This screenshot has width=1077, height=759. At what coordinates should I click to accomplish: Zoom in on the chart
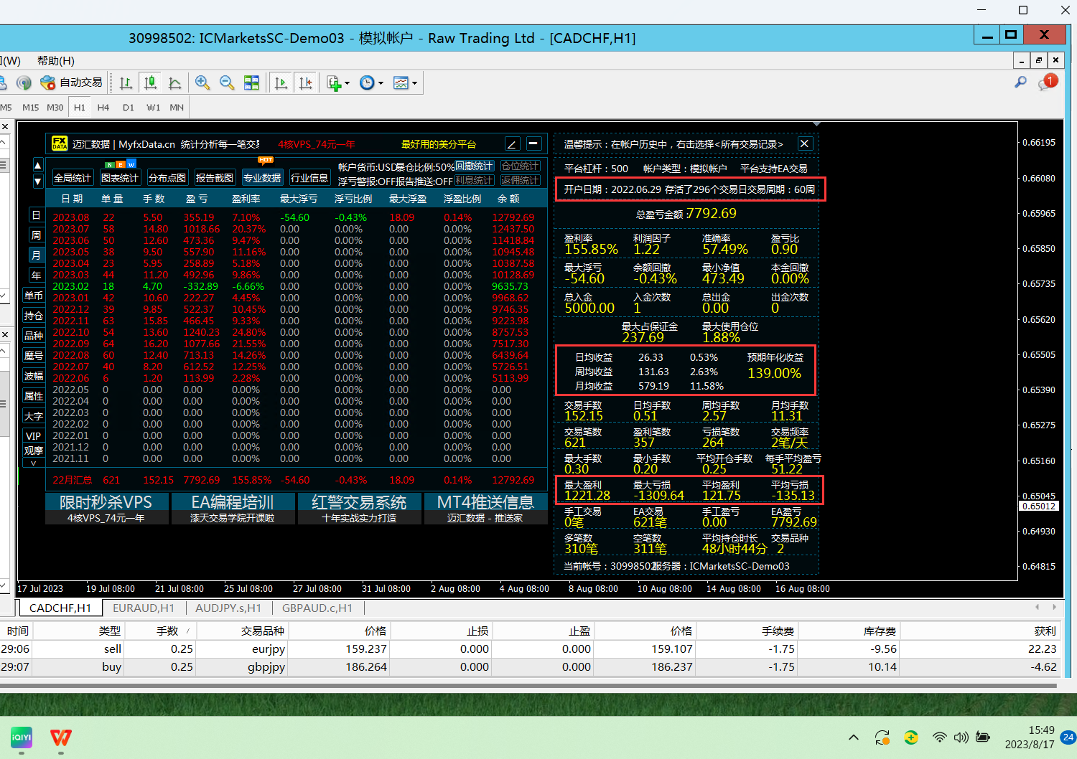(202, 83)
